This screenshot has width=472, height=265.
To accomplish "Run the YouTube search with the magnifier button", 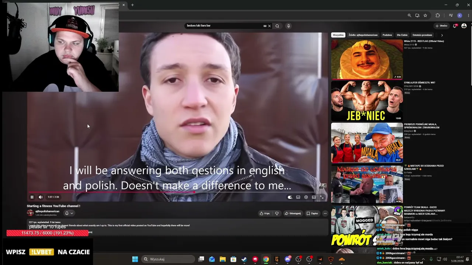I will 277,26.
